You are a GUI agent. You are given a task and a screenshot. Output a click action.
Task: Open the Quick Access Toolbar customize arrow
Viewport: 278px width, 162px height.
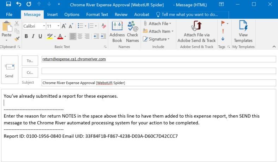[59, 4]
